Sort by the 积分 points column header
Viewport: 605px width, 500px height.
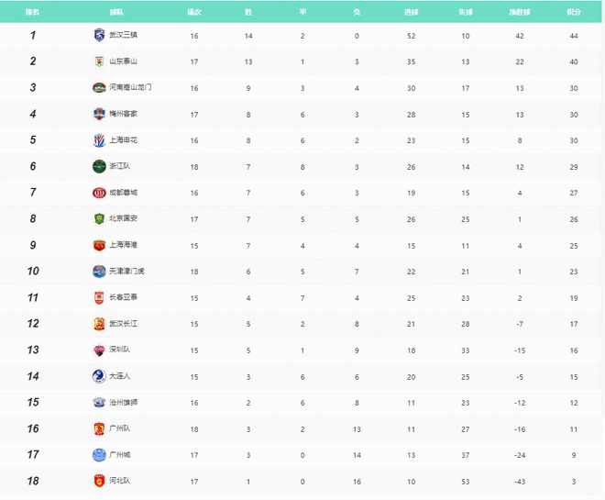(x=574, y=13)
